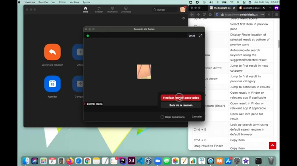The height and width of the screenshot is (166, 297).
Task: Open the Ventana menu in menu bar
Action: point(74,2)
